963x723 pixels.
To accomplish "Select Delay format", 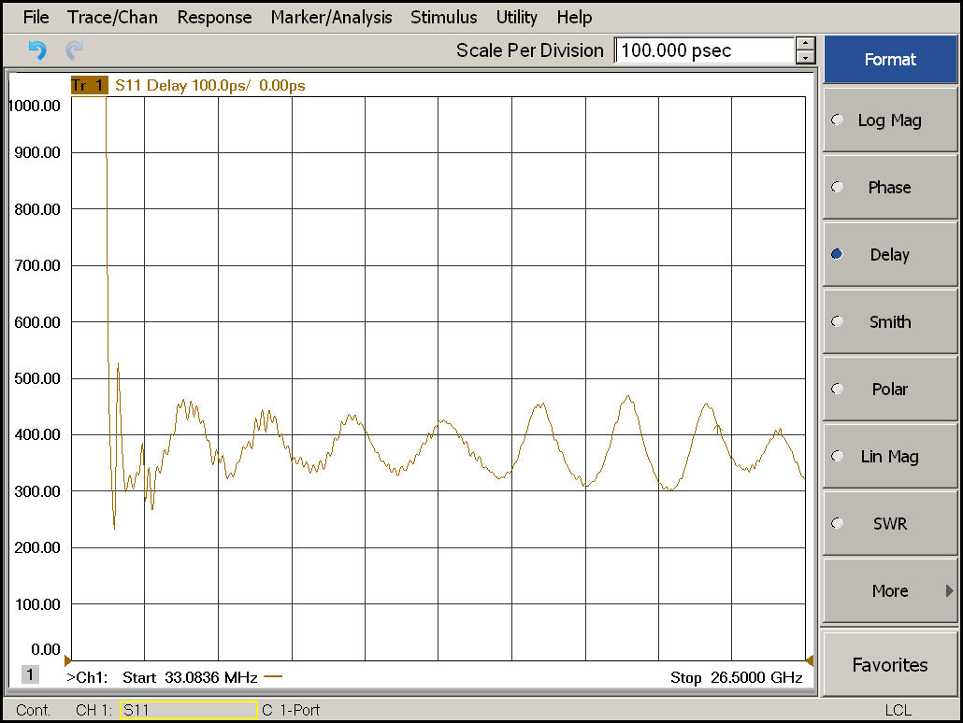I will click(890, 255).
